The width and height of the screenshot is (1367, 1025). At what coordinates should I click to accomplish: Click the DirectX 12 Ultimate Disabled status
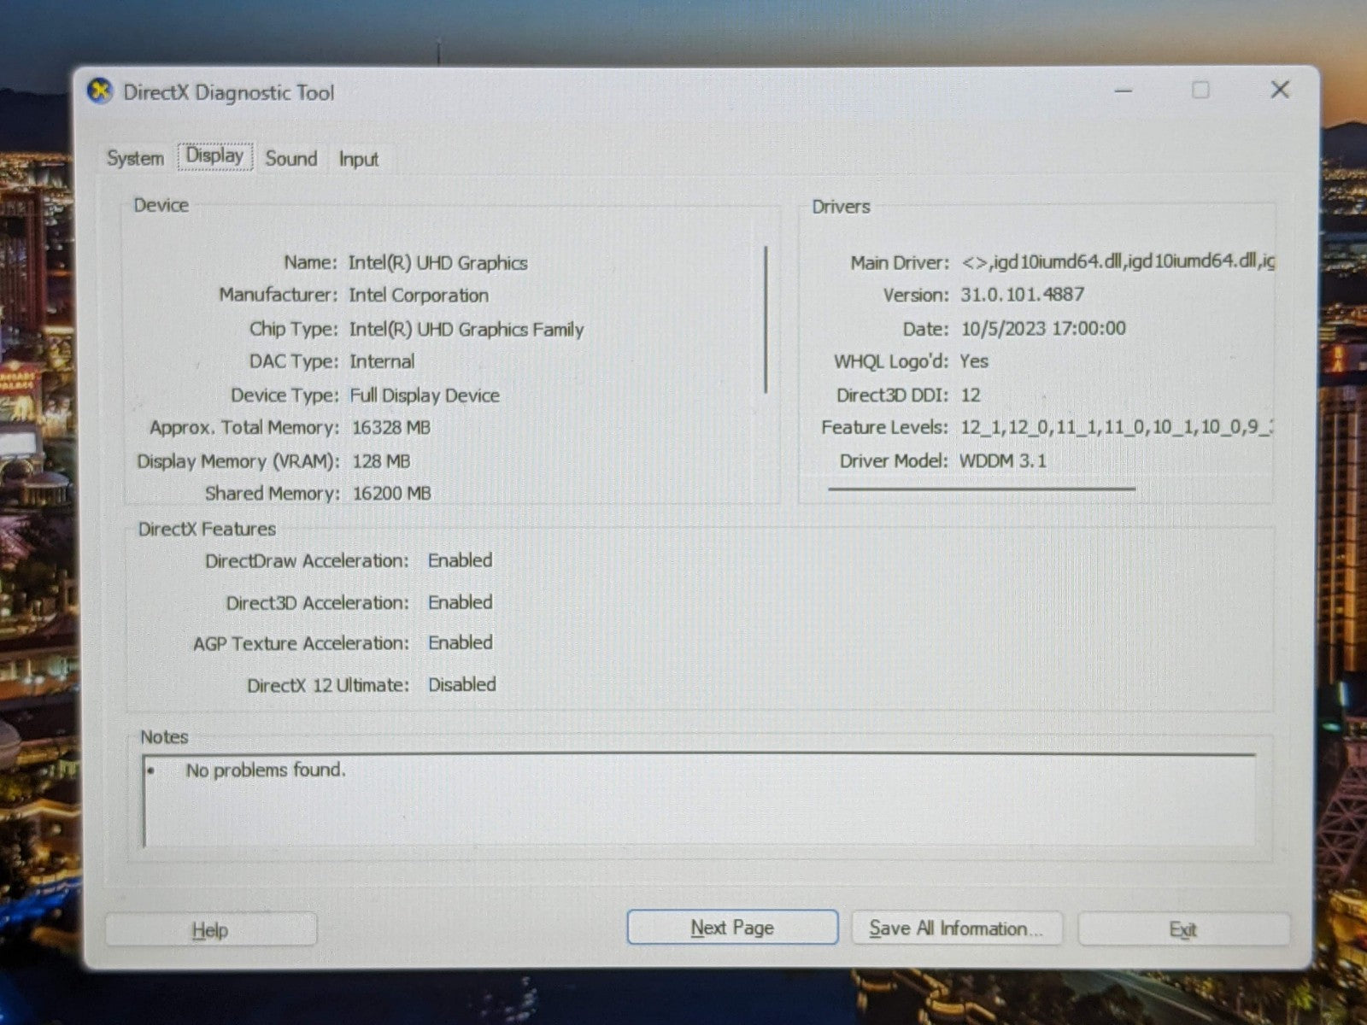461,684
